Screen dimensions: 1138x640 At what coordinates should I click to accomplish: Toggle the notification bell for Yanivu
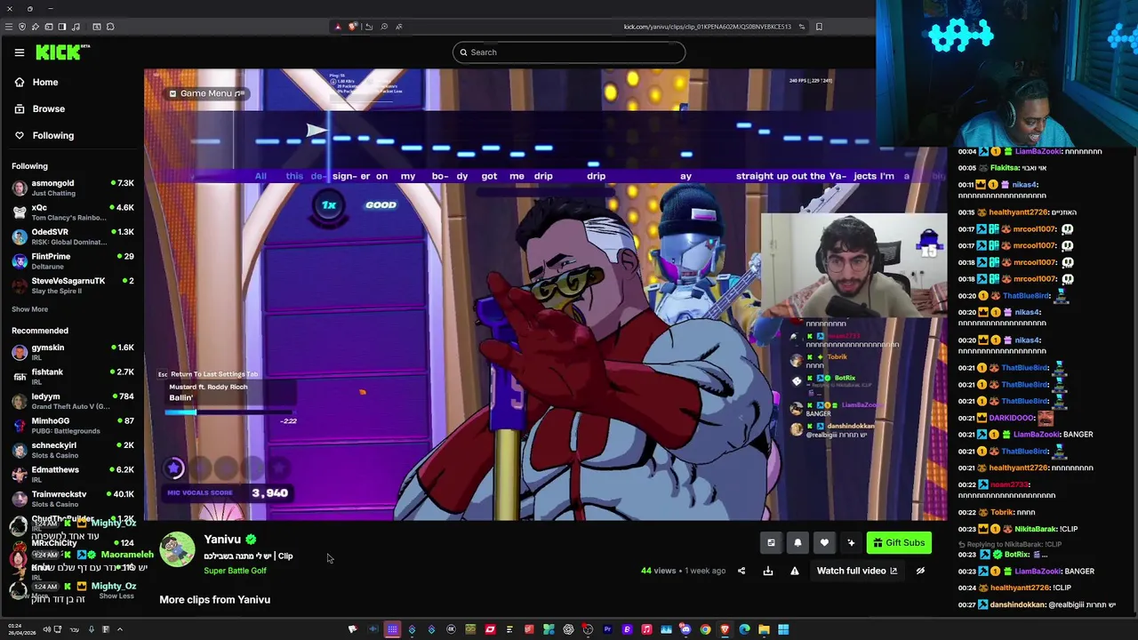pyautogui.click(x=797, y=543)
